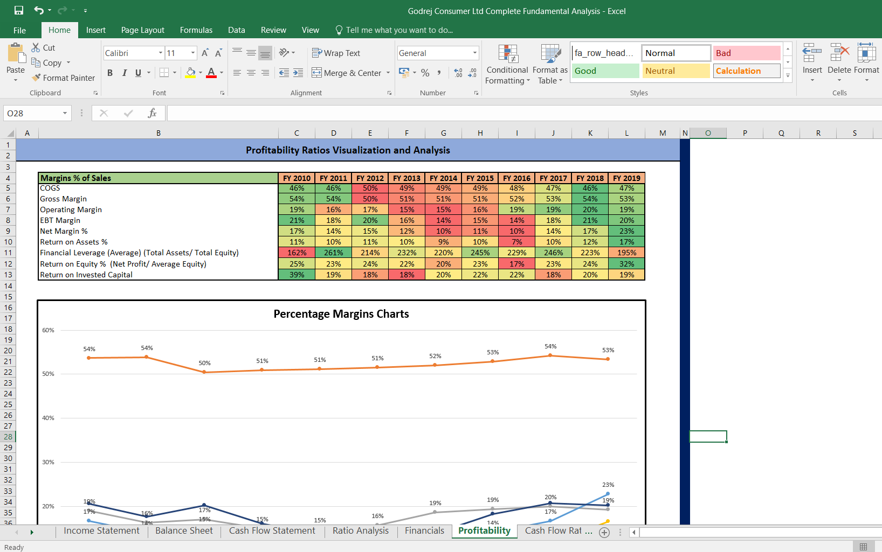882x552 pixels.
Task: Open Conditional Formatting menu
Action: click(507, 64)
